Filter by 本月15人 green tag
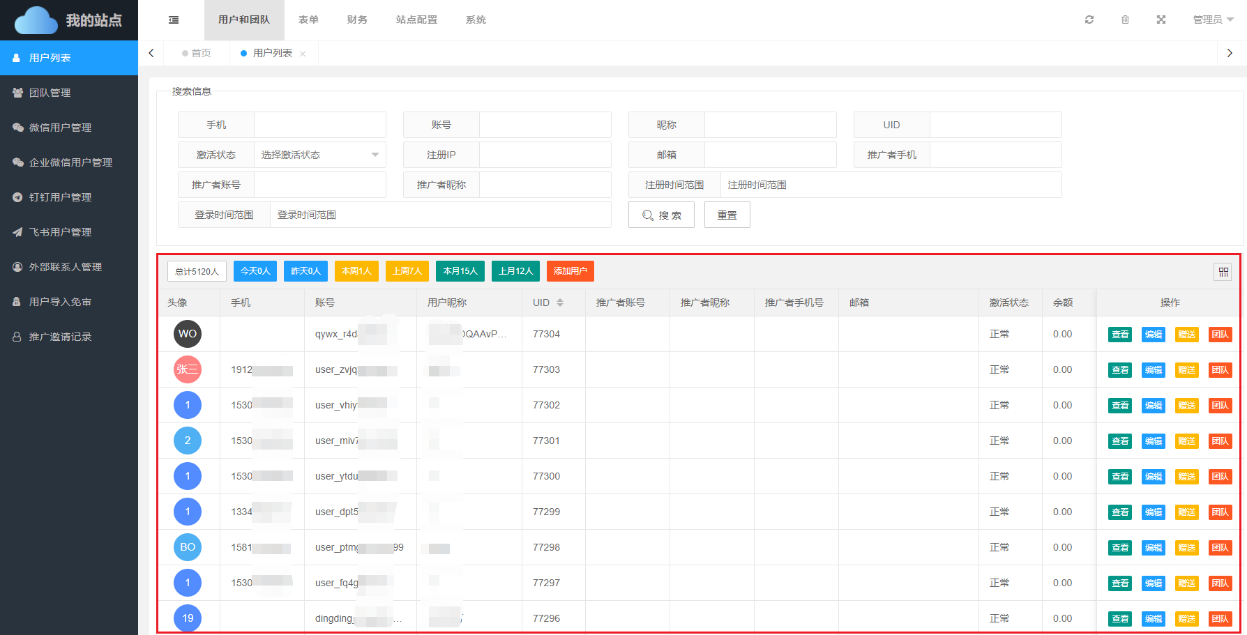This screenshot has width=1247, height=635. coord(460,271)
